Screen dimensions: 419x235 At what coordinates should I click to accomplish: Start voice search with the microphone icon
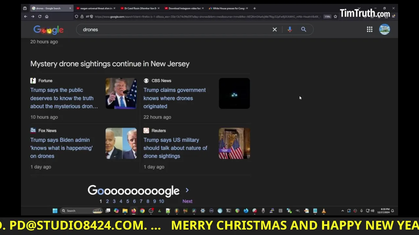coord(290,29)
